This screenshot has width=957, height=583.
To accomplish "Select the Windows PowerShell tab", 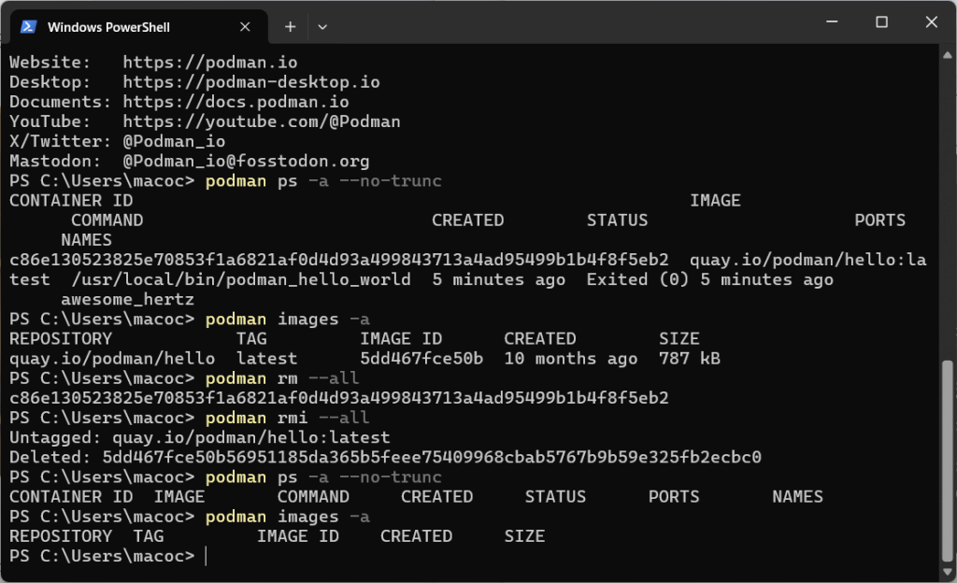I will 121,27.
